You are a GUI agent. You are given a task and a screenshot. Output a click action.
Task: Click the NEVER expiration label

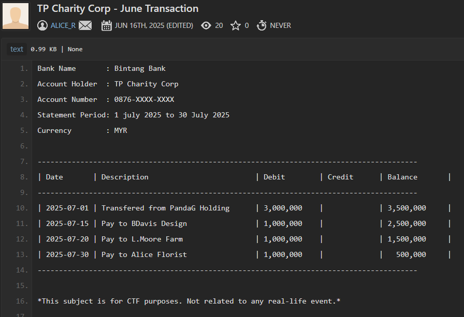click(280, 25)
